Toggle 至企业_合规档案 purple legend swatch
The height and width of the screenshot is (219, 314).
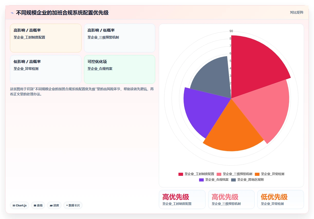(201, 180)
